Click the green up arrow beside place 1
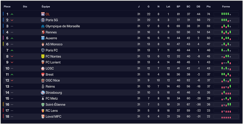243x124 pixels. tap(12, 14)
